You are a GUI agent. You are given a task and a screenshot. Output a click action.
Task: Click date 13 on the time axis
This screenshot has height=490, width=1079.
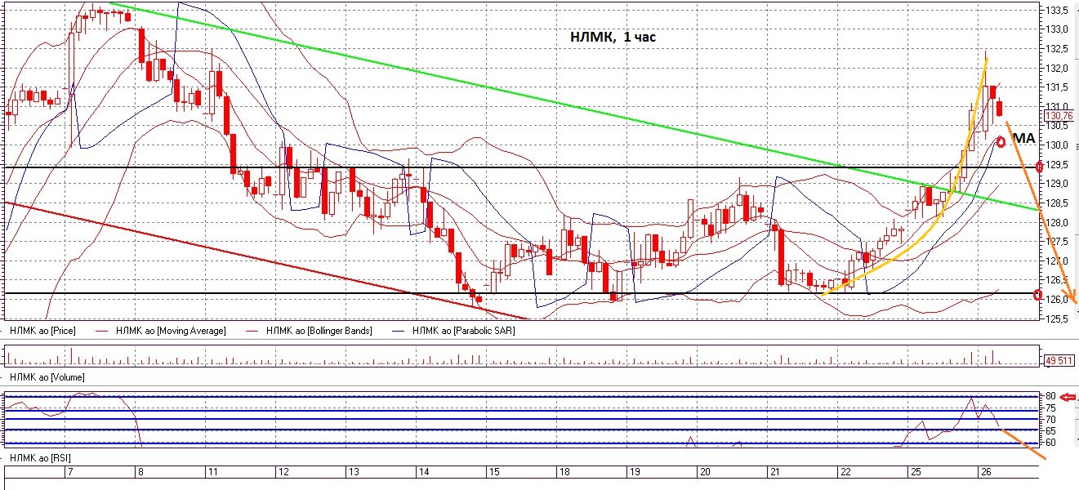[354, 473]
